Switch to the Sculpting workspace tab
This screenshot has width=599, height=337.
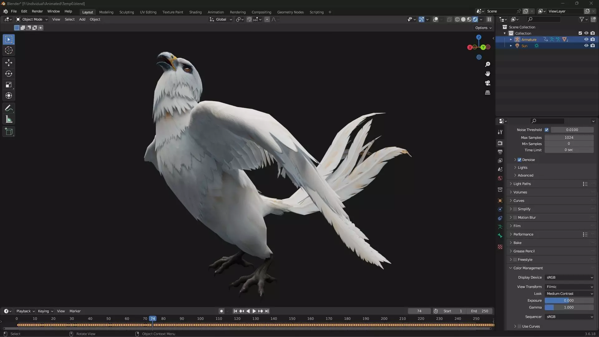126,12
